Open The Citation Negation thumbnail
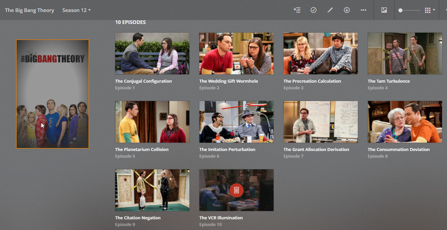The height and width of the screenshot is (230, 447). click(152, 190)
